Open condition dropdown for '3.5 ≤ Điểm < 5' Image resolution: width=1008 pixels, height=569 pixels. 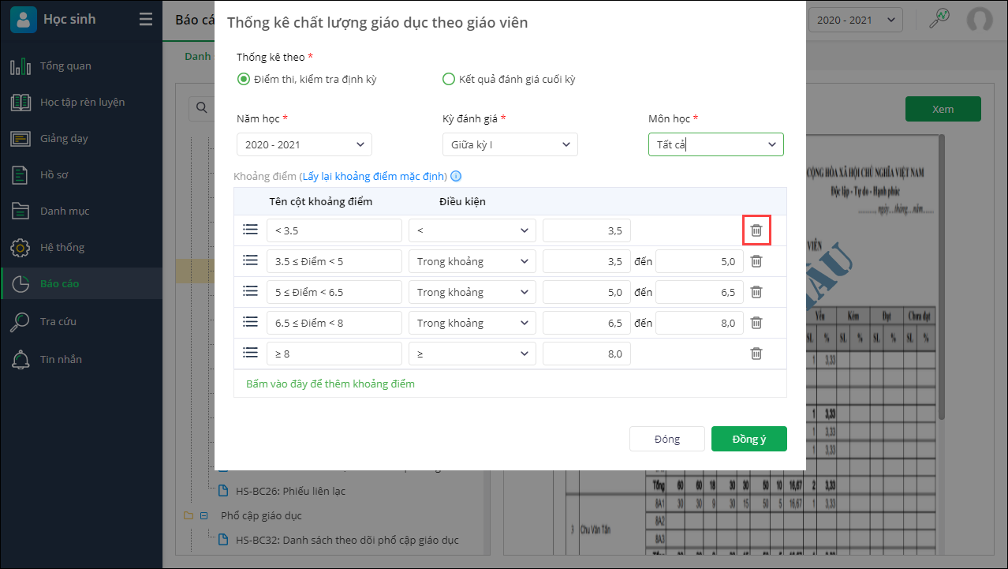472,261
